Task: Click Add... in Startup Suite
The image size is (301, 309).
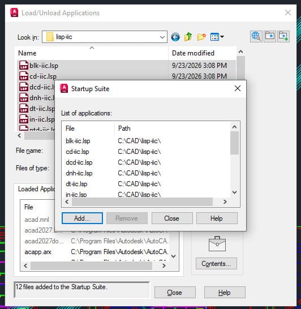Action: click(82, 218)
